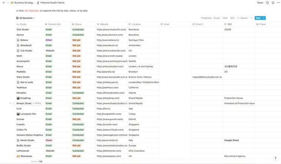
Task: Add a row with the plus handle by Bluepic
Action: coord(10,103)
